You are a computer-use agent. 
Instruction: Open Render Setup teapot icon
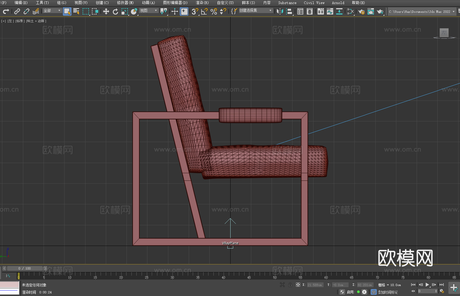[361, 11]
